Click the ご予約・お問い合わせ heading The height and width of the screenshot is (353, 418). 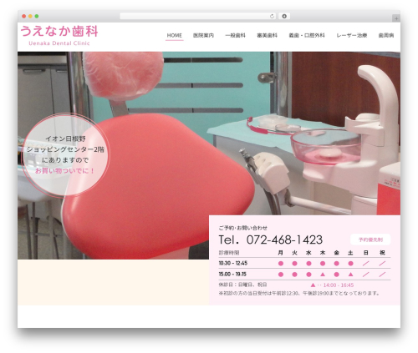point(242,228)
